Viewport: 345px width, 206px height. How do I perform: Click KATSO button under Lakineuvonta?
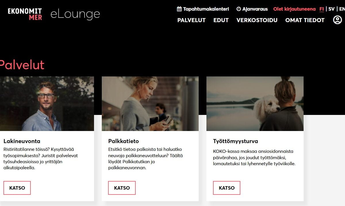click(17, 188)
